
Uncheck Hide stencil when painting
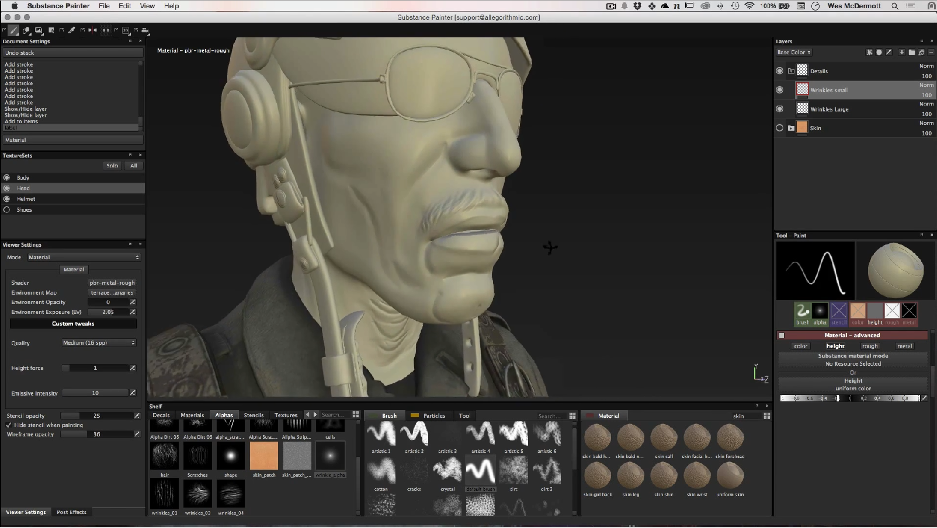coord(9,425)
